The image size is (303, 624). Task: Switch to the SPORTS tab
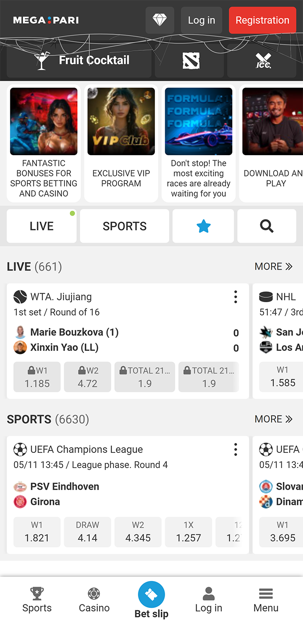point(125,226)
